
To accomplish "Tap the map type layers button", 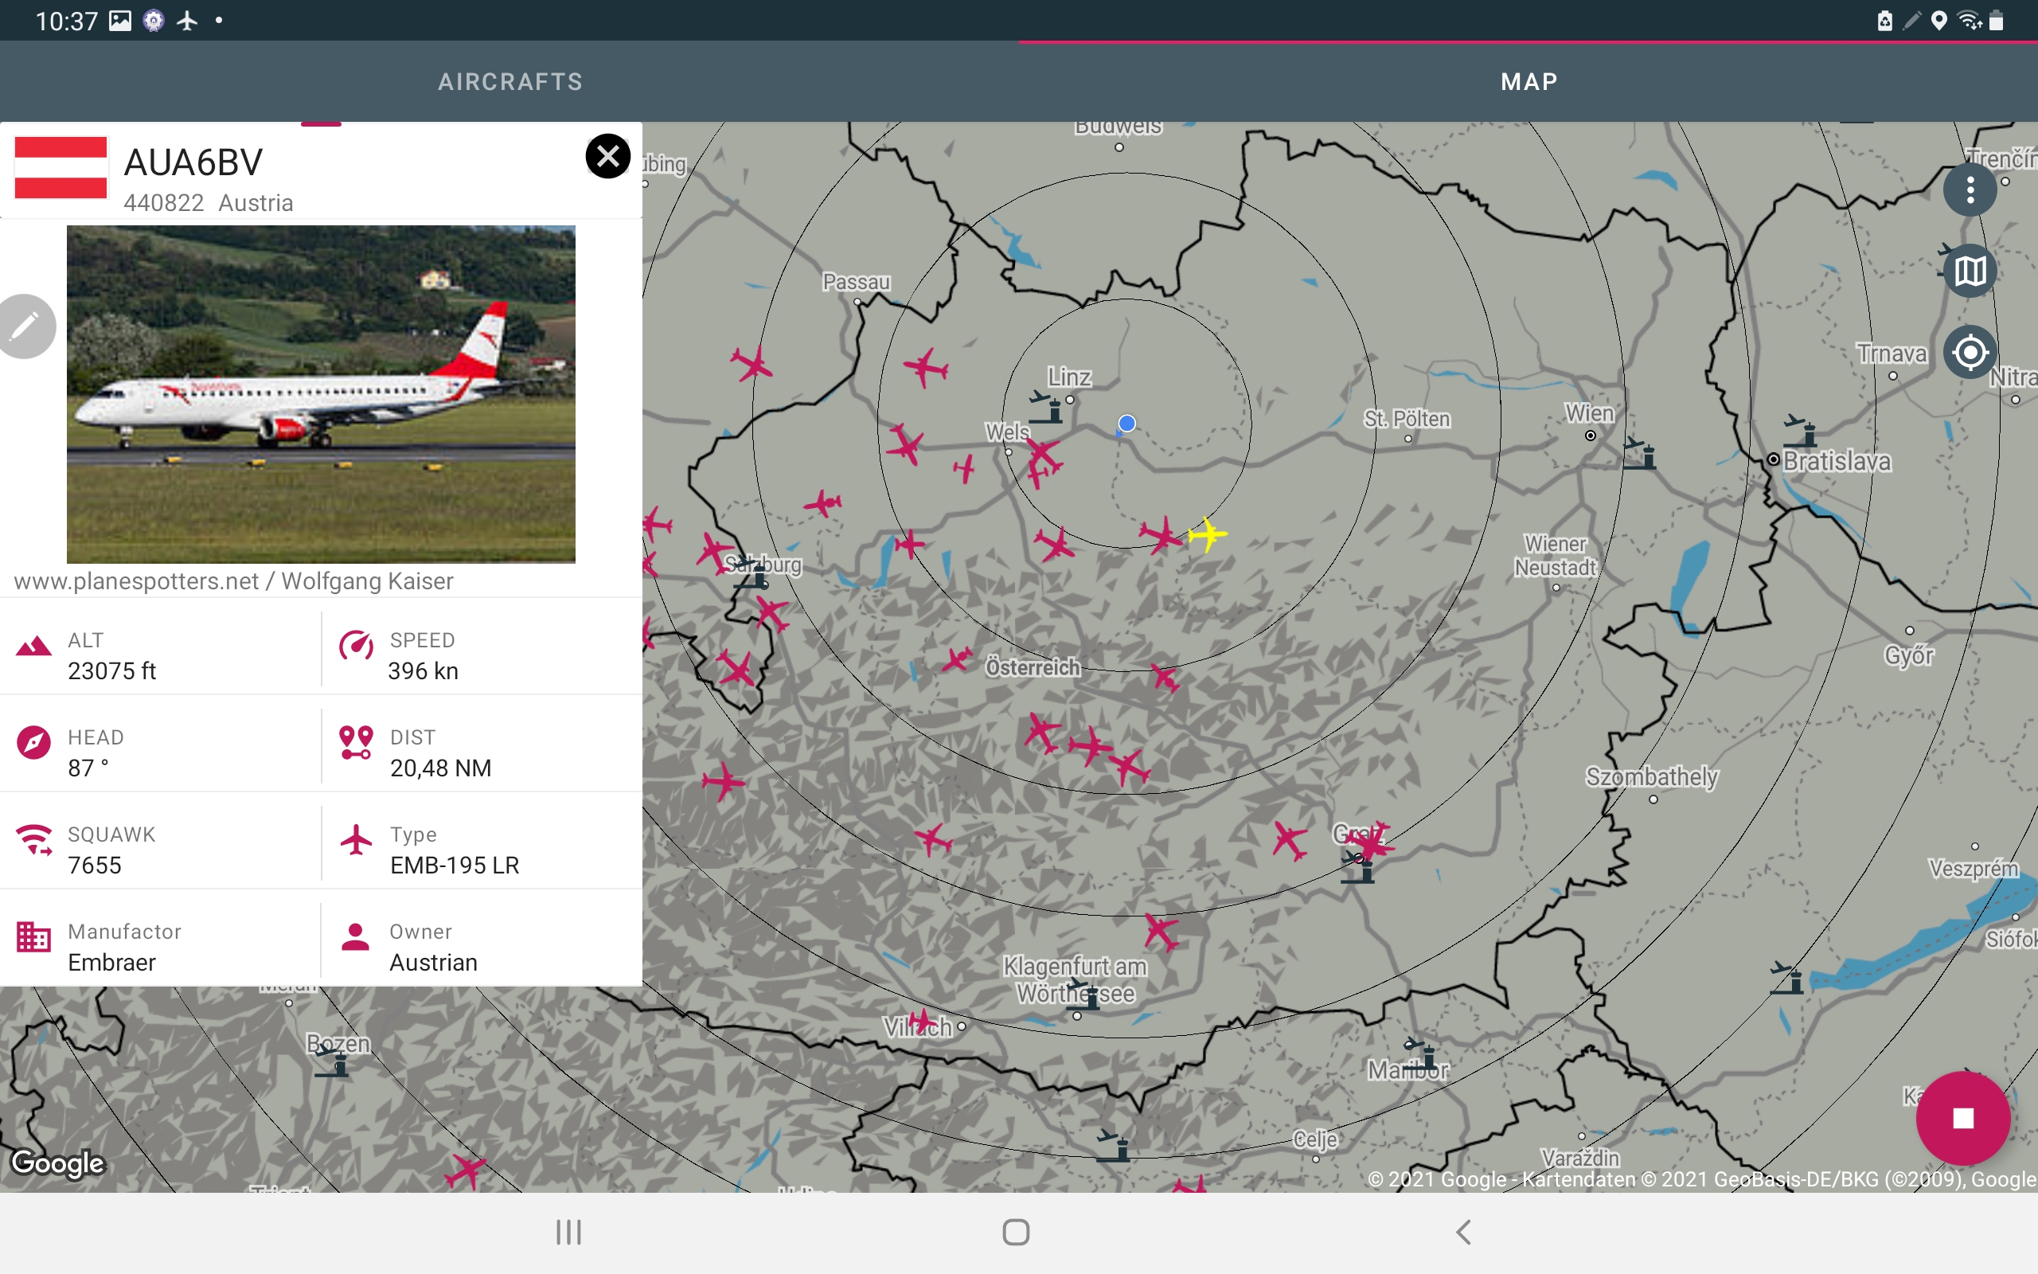I will click(x=1970, y=271).
